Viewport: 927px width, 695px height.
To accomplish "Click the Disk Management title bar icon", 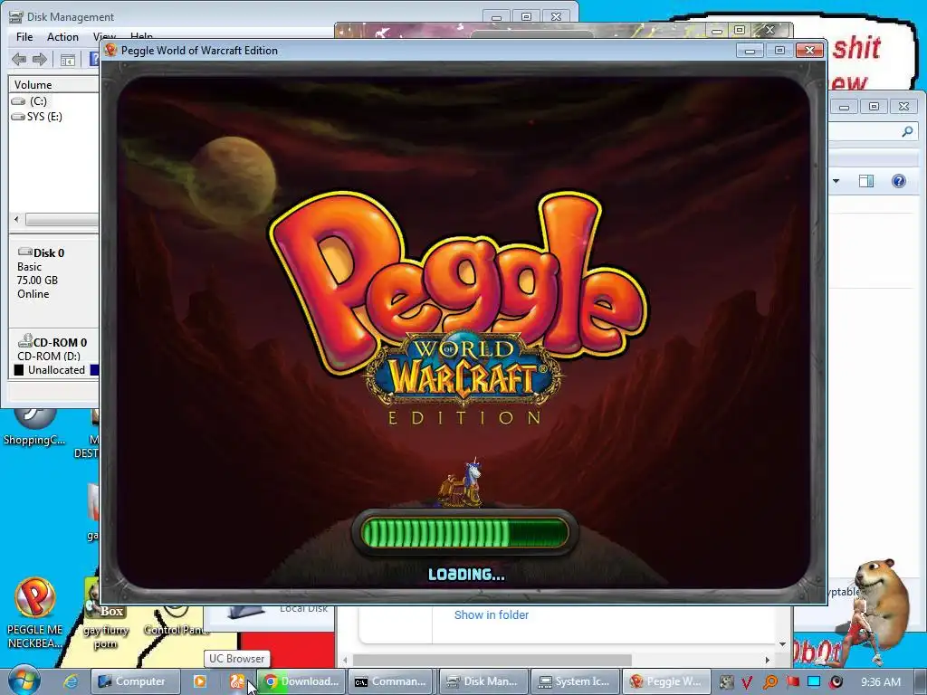I will 16,16.
